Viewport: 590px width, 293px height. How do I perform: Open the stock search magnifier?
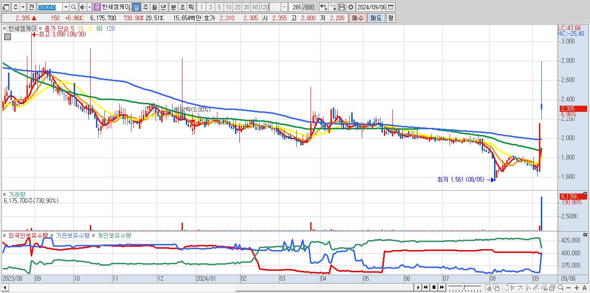coord(74,7)
